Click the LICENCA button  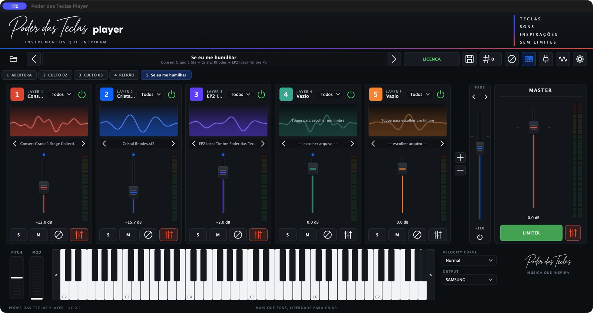pyautogui.click(x=431, y=59)
